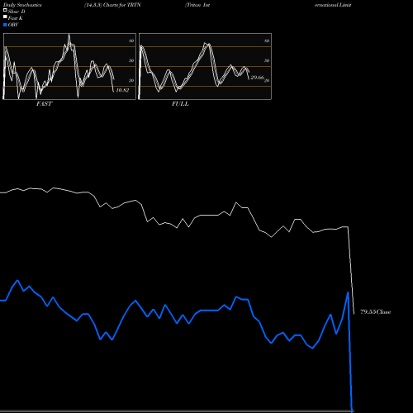
Task: Click the Fast K legend text
Action: (x=16, y=18)
